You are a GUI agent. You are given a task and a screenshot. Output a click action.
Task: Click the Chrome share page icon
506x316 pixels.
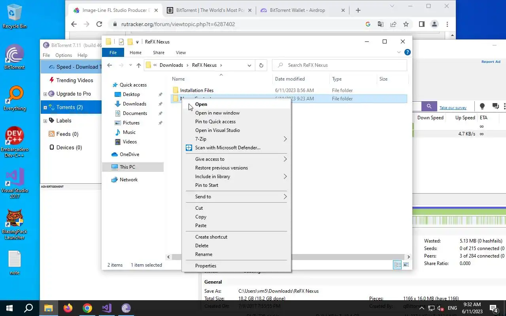pyautogui.click(x=393, y=24)
